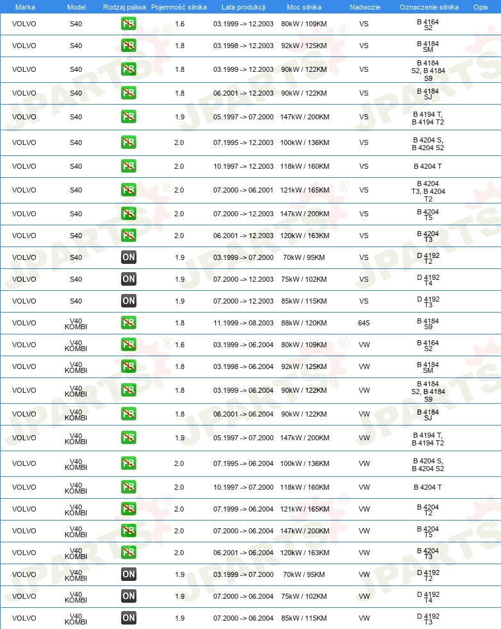Click the unleaded petrol icon for S40 1.6 80kW

pos(129,24)
